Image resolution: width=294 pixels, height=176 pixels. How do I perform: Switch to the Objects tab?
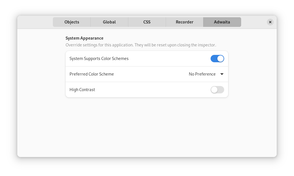pos(72,22)
